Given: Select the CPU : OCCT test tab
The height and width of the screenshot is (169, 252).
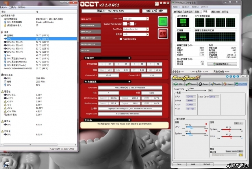Looking at the screenshot, I should point(90,19).
